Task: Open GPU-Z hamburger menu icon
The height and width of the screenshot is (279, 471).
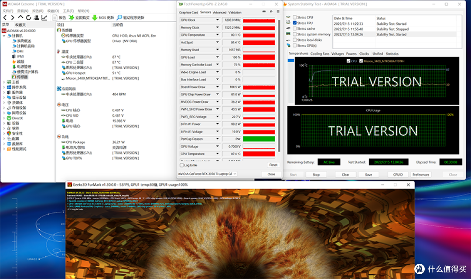Action: pos(278,12)
